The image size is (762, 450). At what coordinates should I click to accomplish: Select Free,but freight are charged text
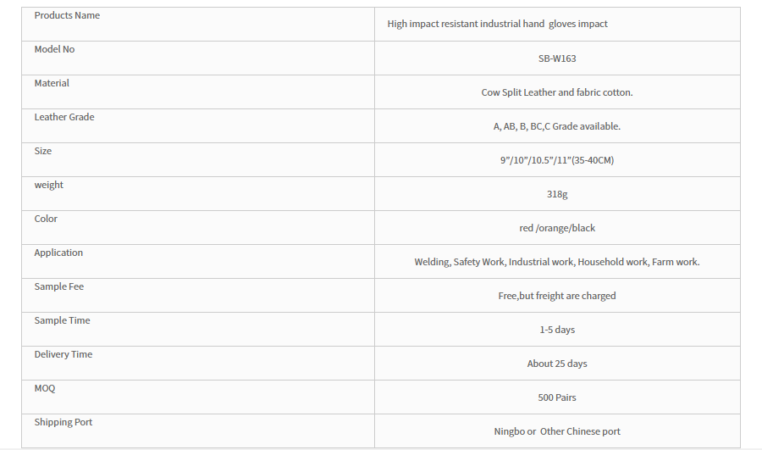(557, 296)
